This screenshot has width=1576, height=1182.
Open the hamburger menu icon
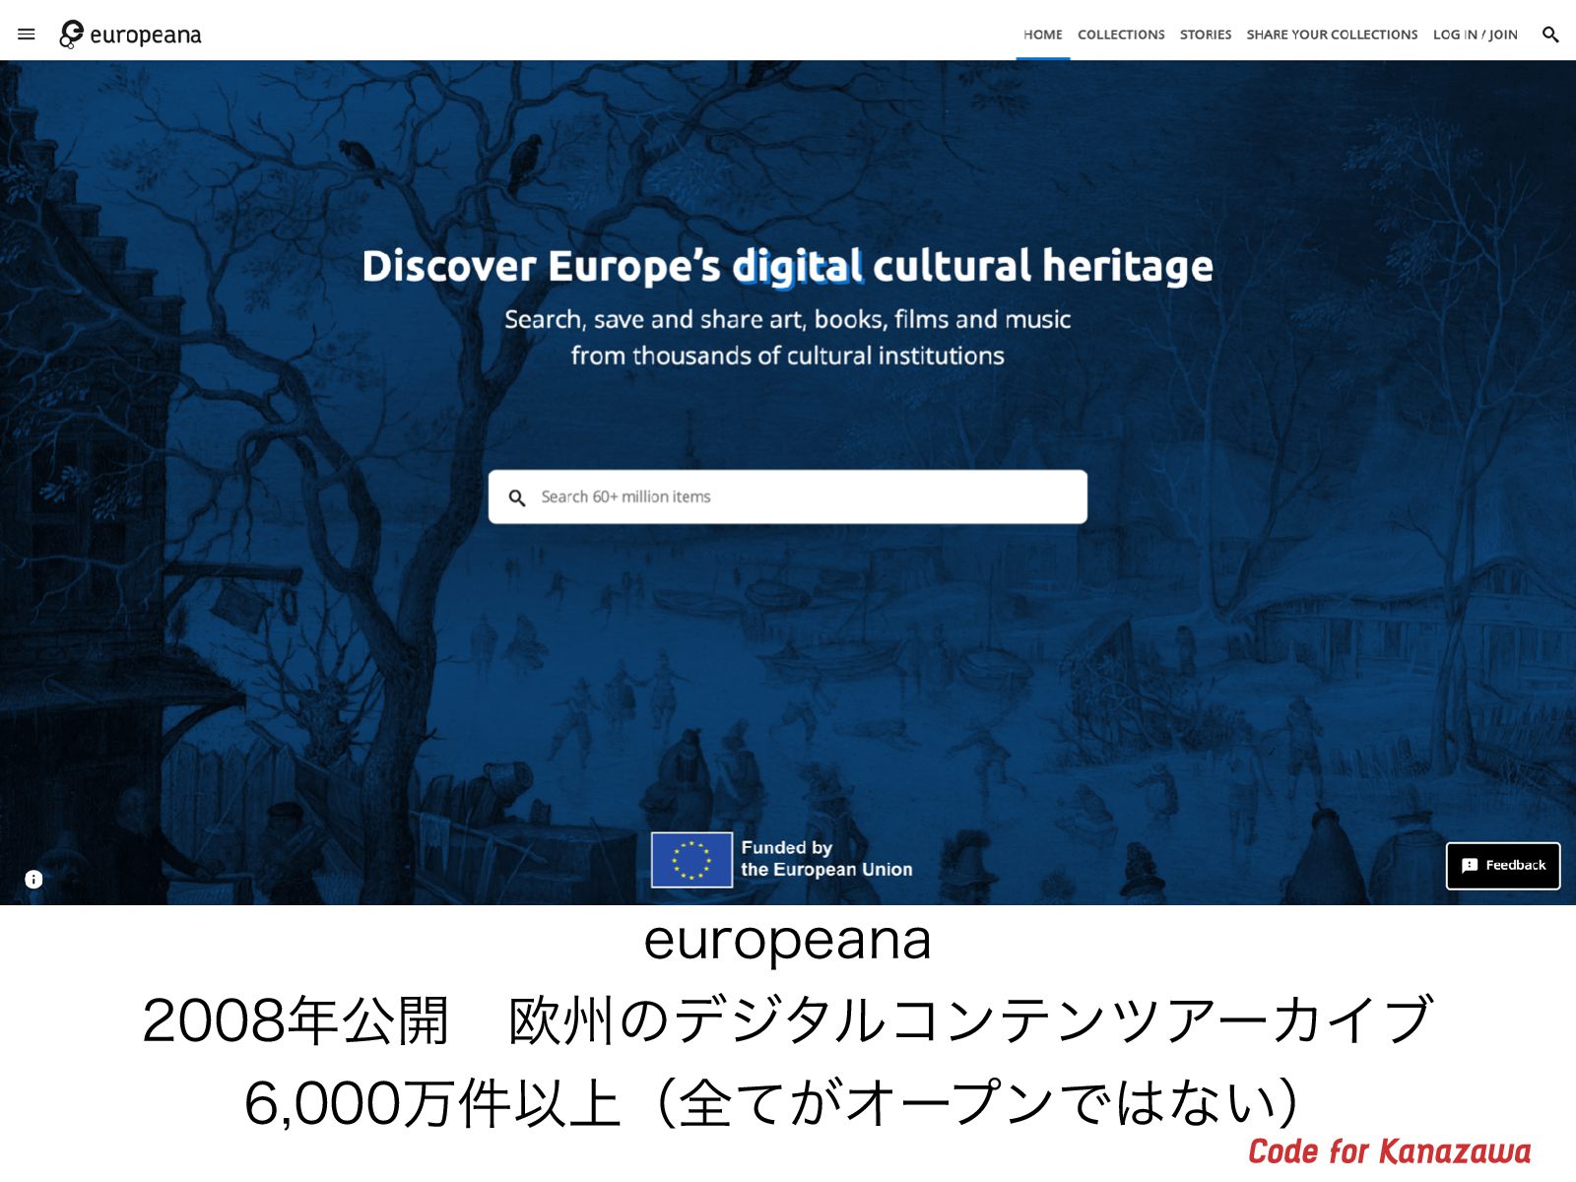click(x=27, y=34)
